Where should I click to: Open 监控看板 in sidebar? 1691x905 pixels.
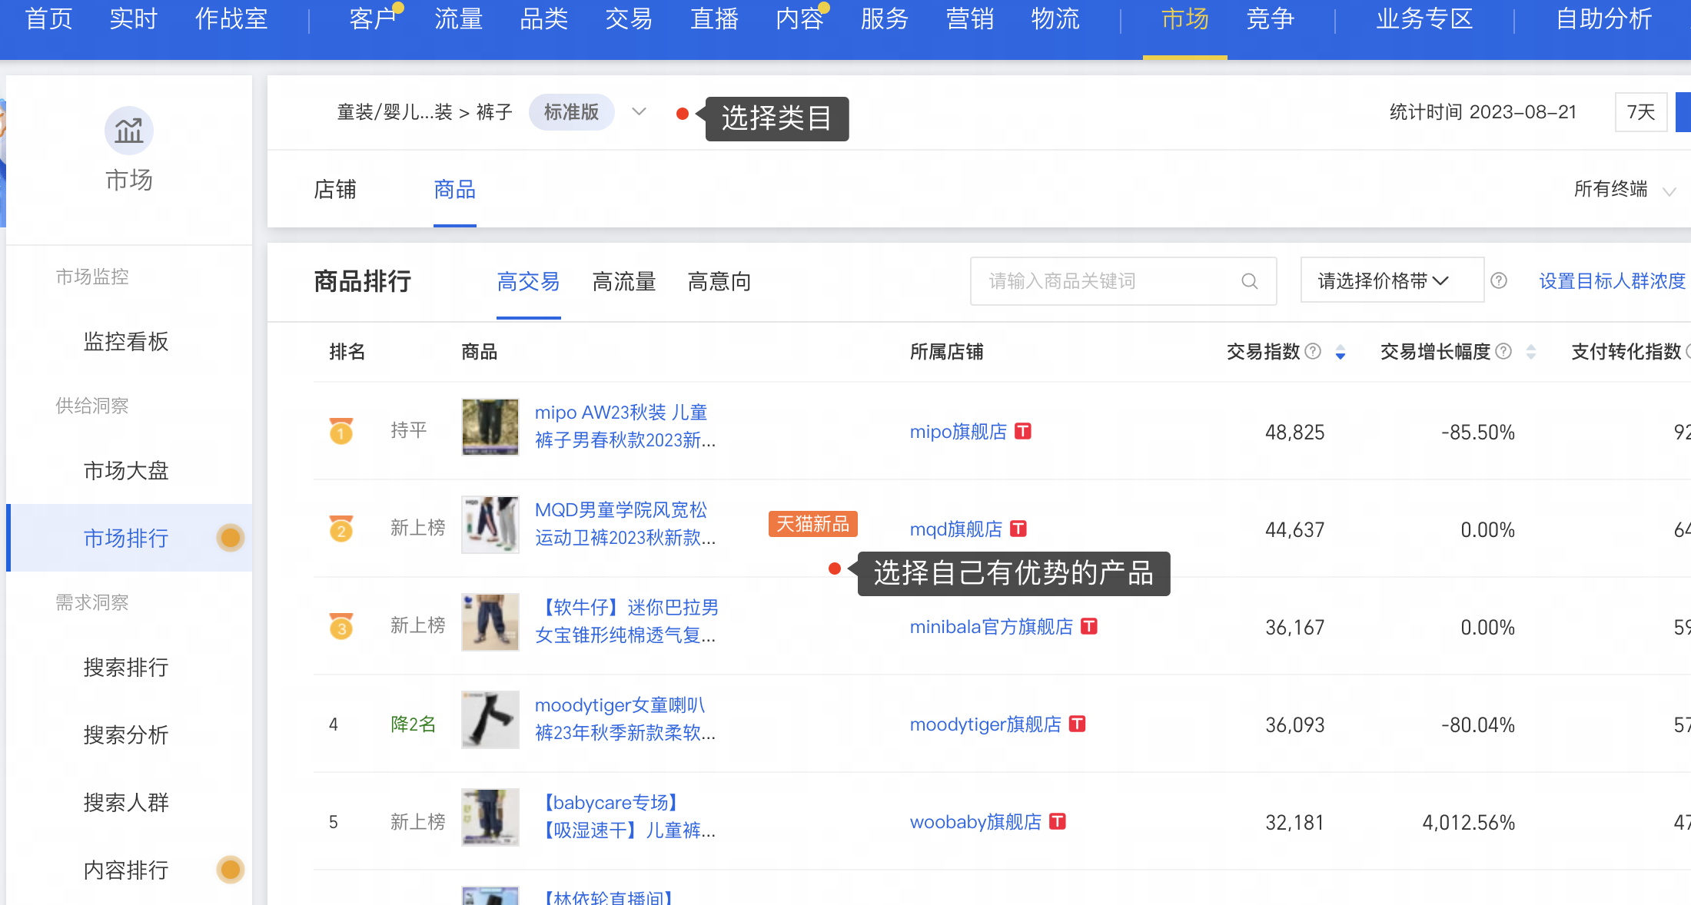(126, 341)
